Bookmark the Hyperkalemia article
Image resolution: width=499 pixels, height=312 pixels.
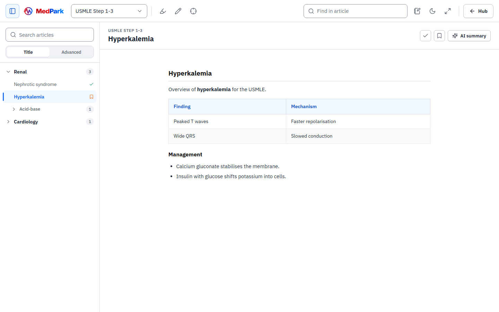click(x=439, y=36)
